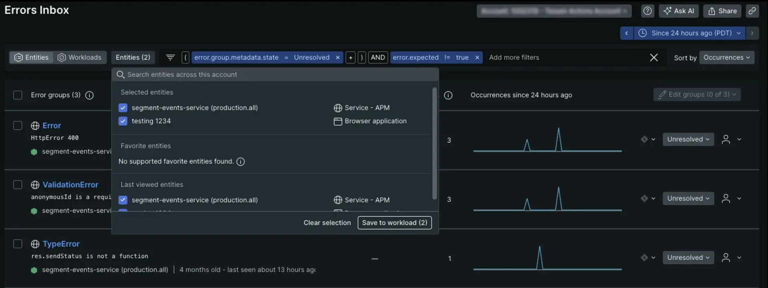Click the info icon beside Error groups
Image resolution: width=768 pixels, height=288 pixels.
pos(90,95)
